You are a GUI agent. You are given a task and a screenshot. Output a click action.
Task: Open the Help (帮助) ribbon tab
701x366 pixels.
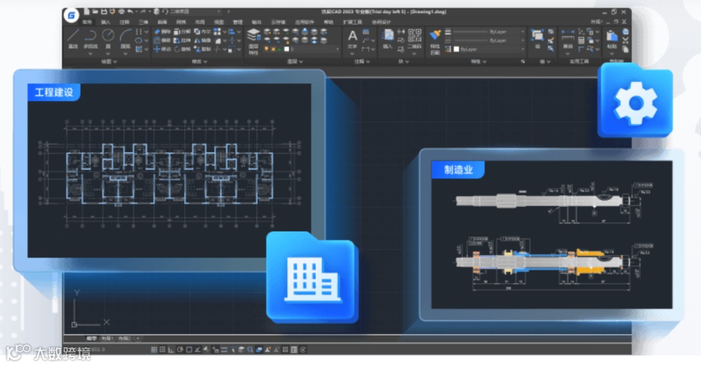pyautogui.click(x=328, y=22)
